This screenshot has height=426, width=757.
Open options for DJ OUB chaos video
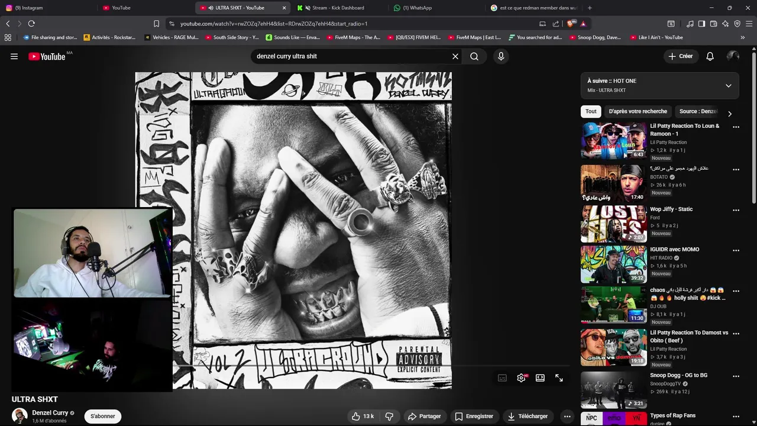[x=736, y=291]
